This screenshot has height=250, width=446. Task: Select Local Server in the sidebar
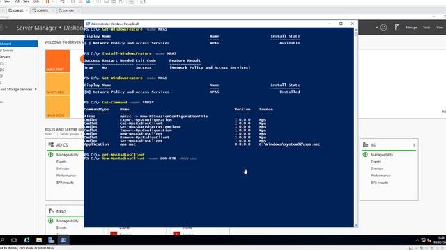6,51
